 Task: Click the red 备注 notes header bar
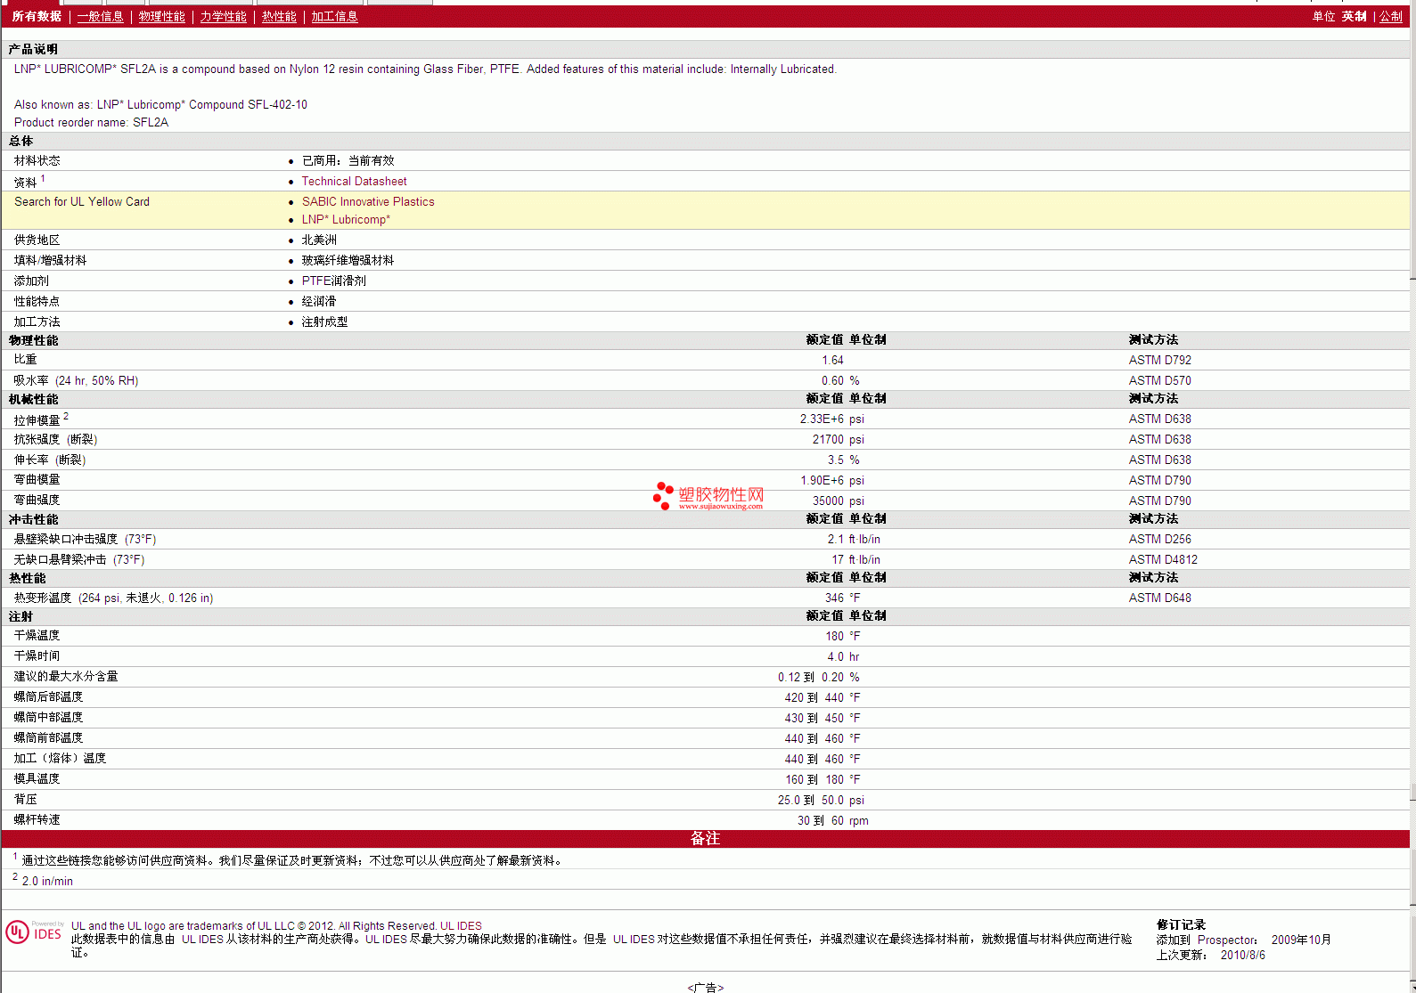pyautogui.click(x=705, y=839)
